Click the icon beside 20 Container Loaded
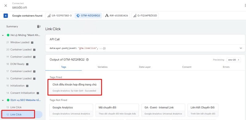Screen dimensions: 246x120 (x=34, y=50)
